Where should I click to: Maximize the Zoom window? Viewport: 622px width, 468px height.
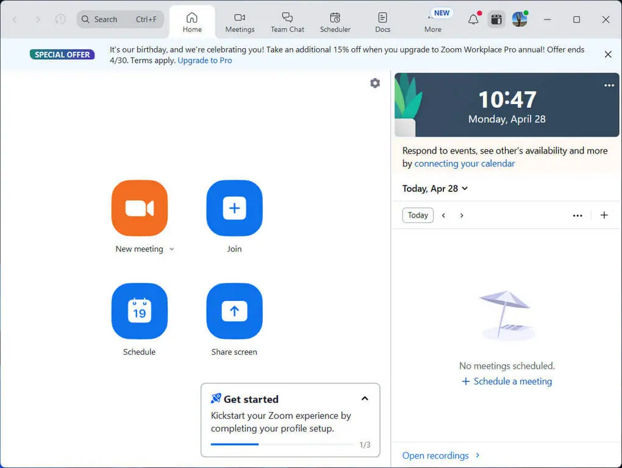tap(576, 19)
